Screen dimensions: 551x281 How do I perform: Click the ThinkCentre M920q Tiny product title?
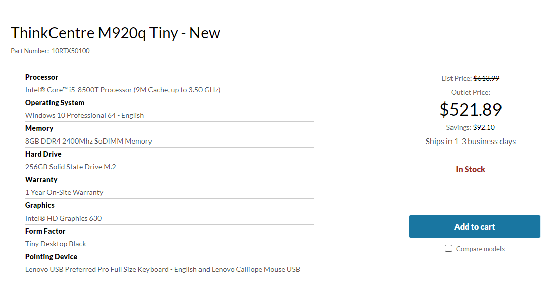point(115,33)
